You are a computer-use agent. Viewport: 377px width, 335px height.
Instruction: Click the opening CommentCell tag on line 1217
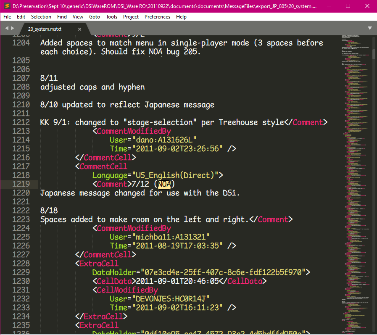pos(101,166)
